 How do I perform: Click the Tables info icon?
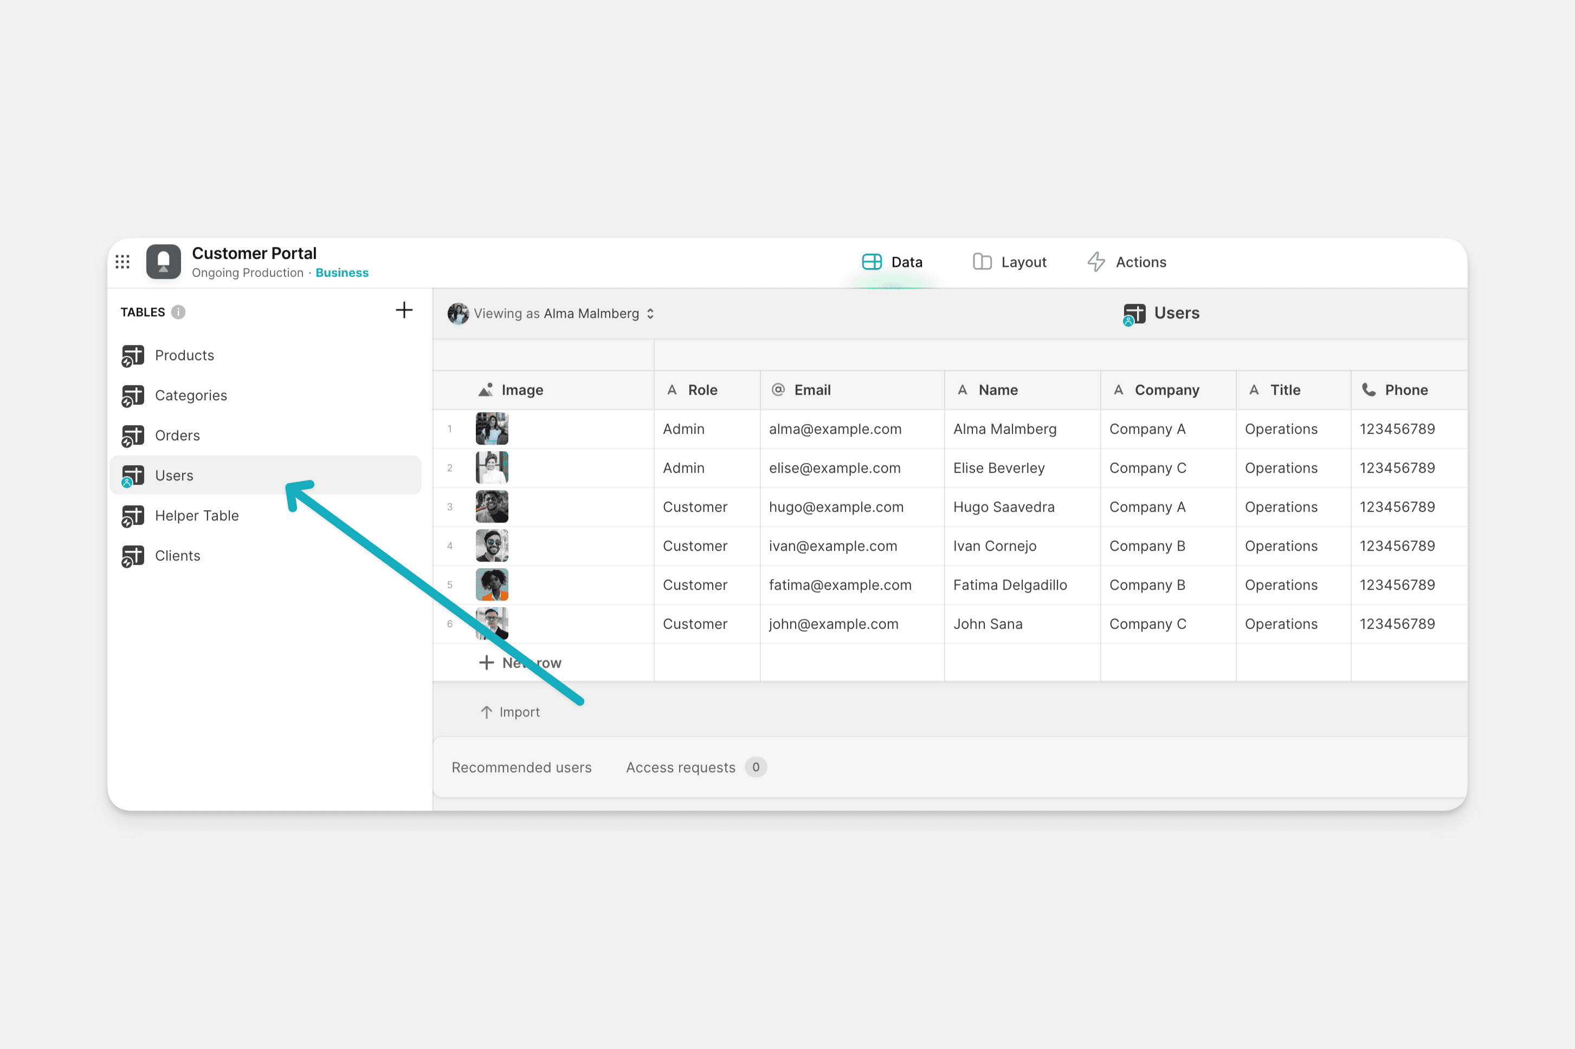click(178, 312)
